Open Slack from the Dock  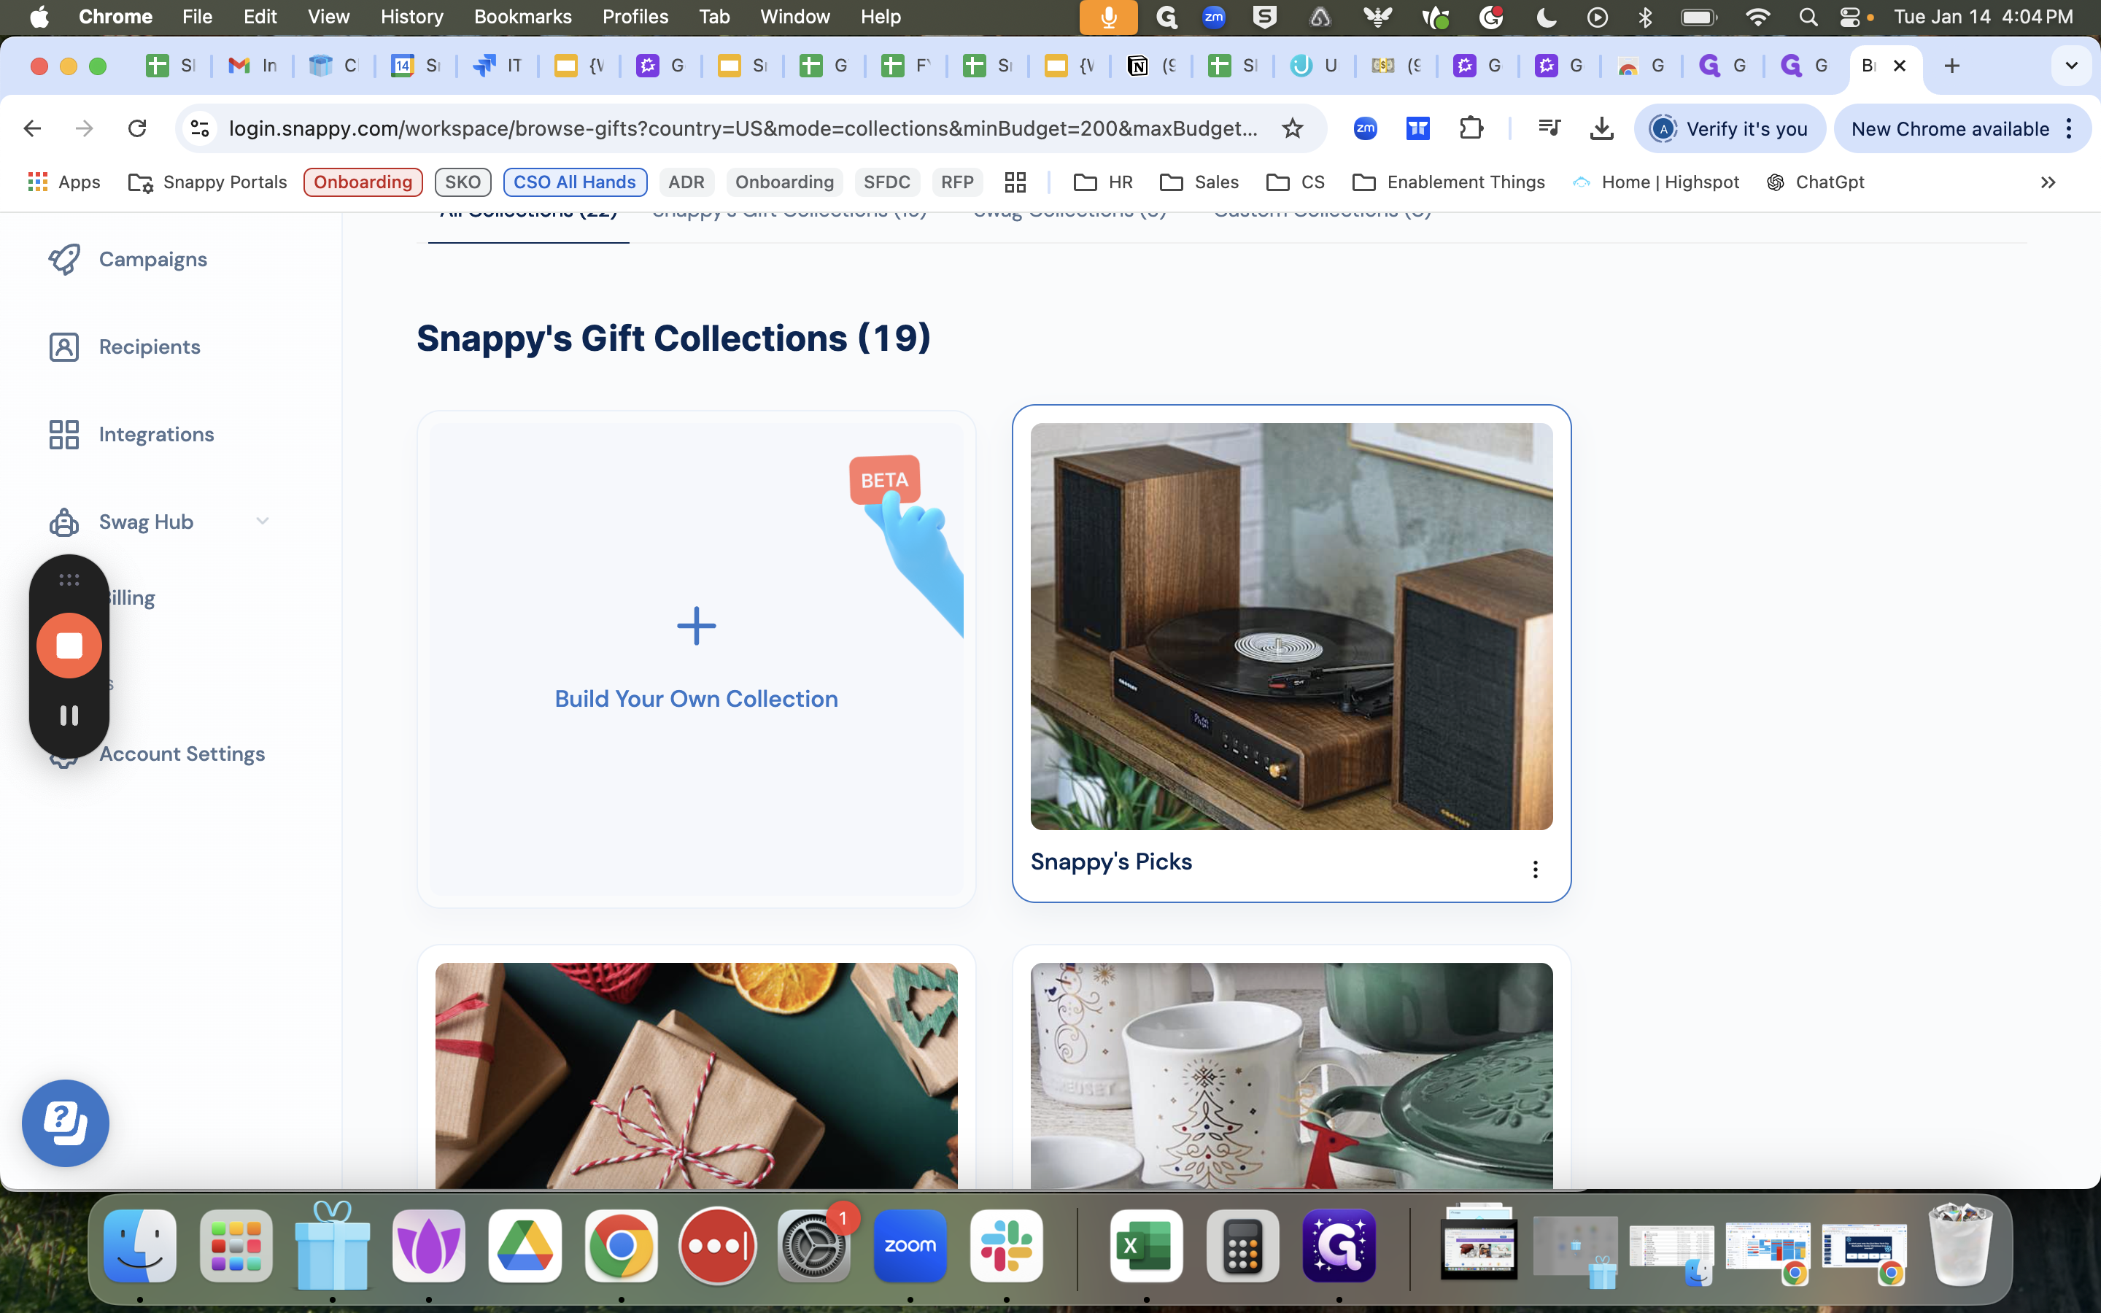tap(1006, 1245)
